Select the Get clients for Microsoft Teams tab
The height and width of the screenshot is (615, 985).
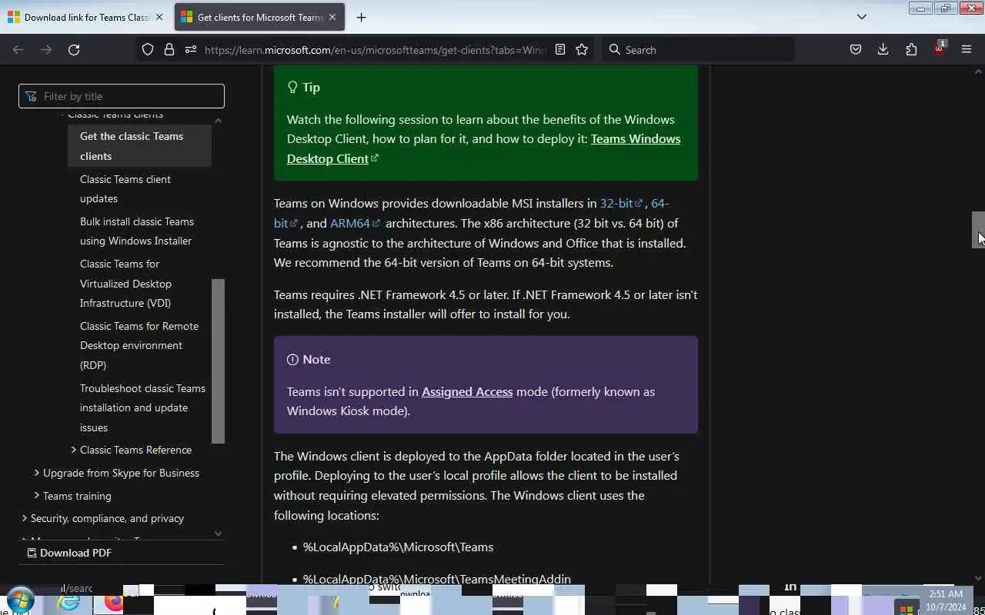pos(259,17)
